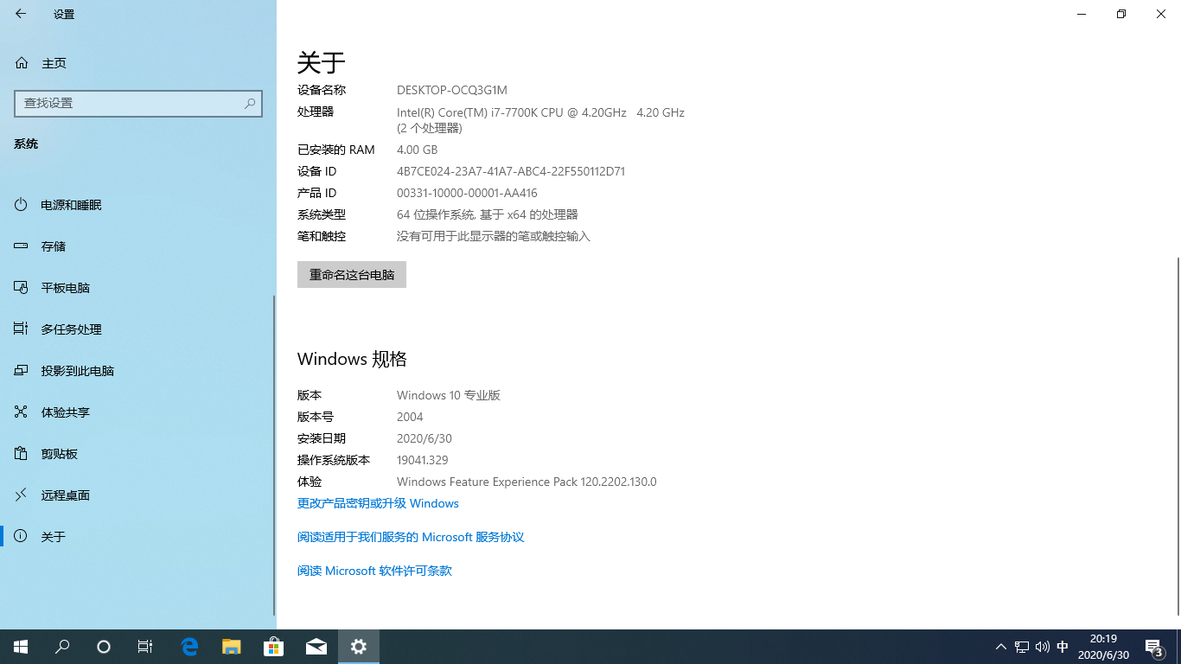Image resolution: width=1181 pixels, height=664 pixels.
Task: Go to Home (主页) icon
Action: pyautogui.click(x=22, y=63)
